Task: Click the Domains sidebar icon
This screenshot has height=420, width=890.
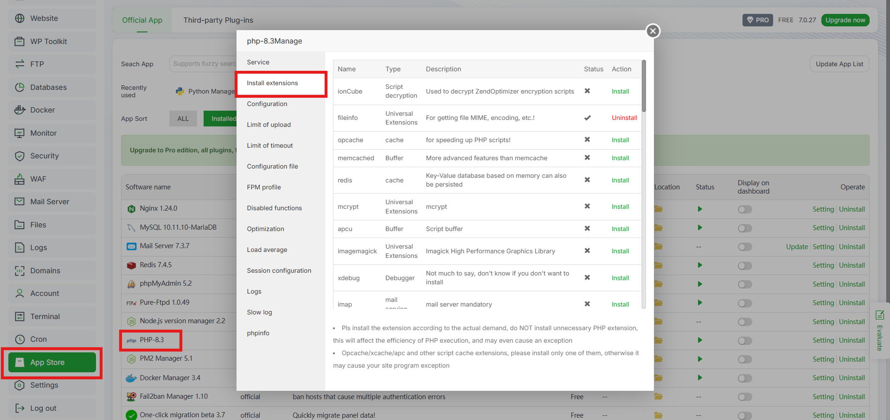Action: point(19,270)
